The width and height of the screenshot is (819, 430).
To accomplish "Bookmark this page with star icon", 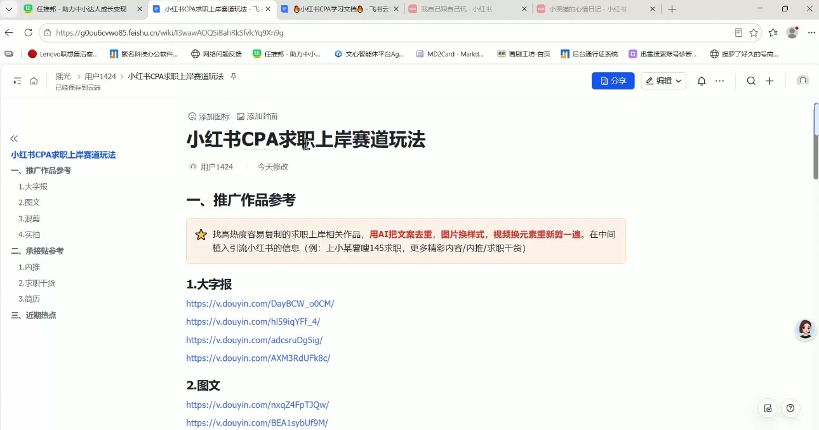I will [x=754, y=32].
